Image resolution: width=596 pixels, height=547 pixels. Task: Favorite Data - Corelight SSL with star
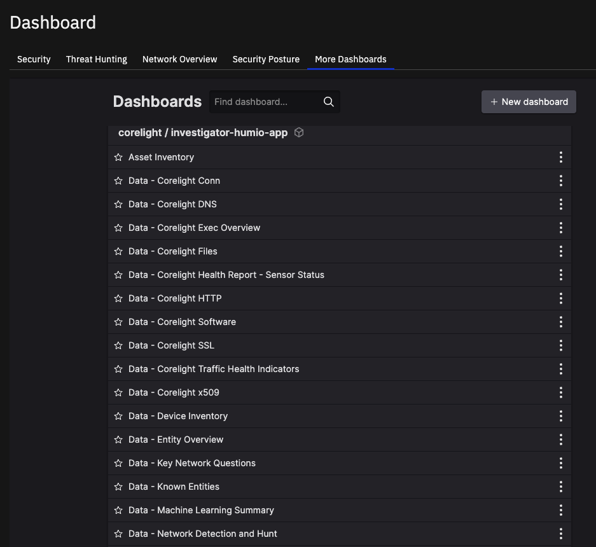tap(118, 346)
